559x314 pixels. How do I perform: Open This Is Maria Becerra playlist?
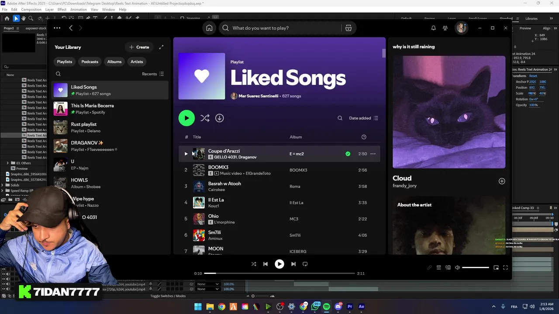(109, 109)
